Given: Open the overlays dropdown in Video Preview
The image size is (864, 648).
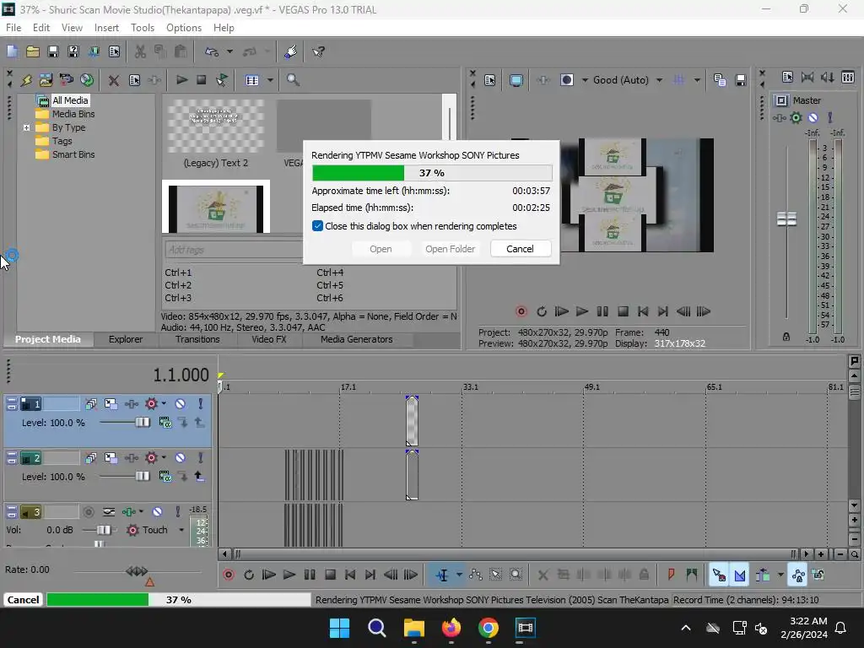Looking at the screenshot, I should point(697,80).
